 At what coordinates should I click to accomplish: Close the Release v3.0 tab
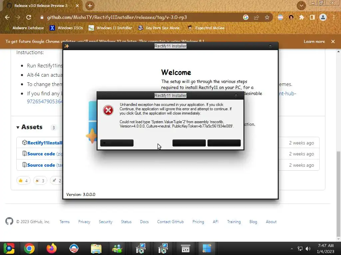pos(77,6)
